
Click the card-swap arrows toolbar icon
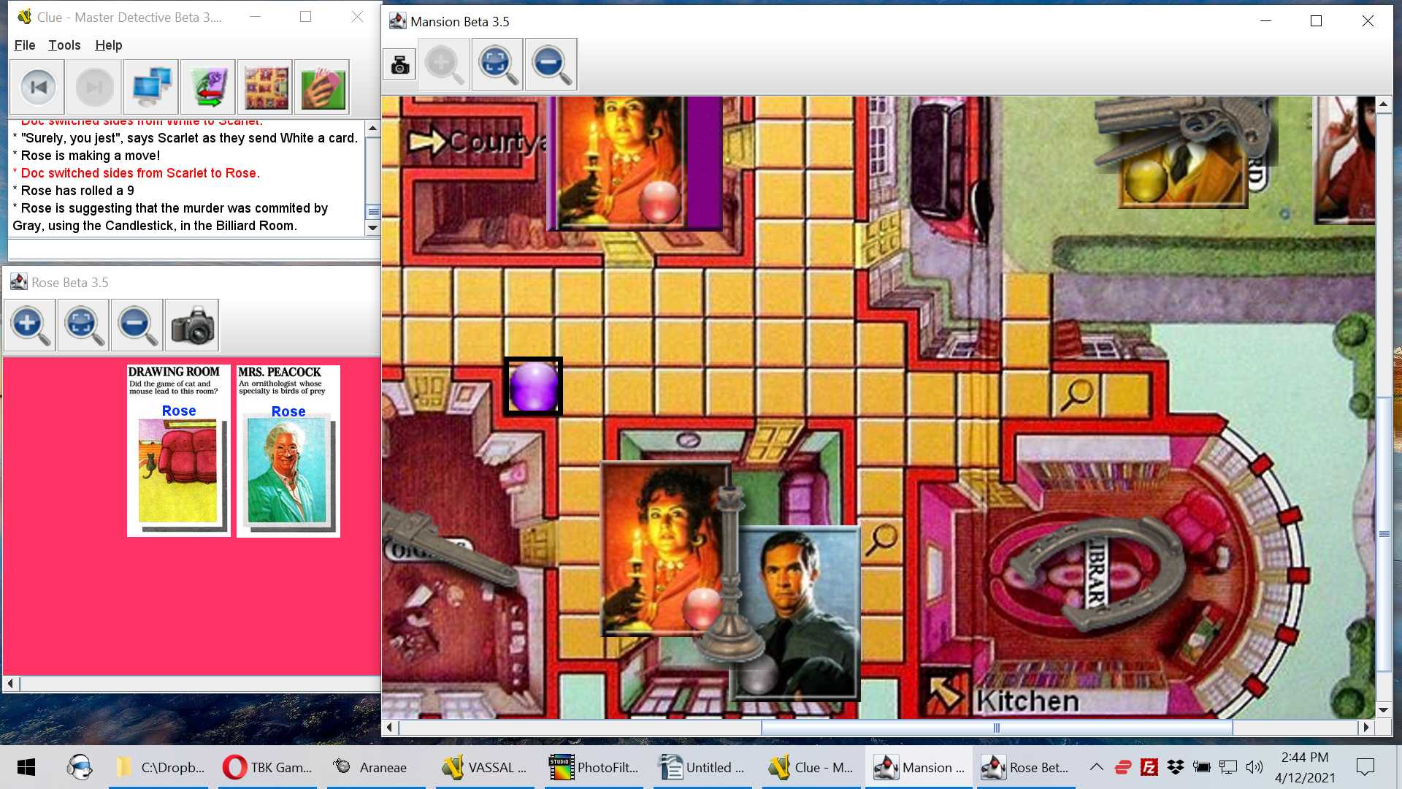209,88
